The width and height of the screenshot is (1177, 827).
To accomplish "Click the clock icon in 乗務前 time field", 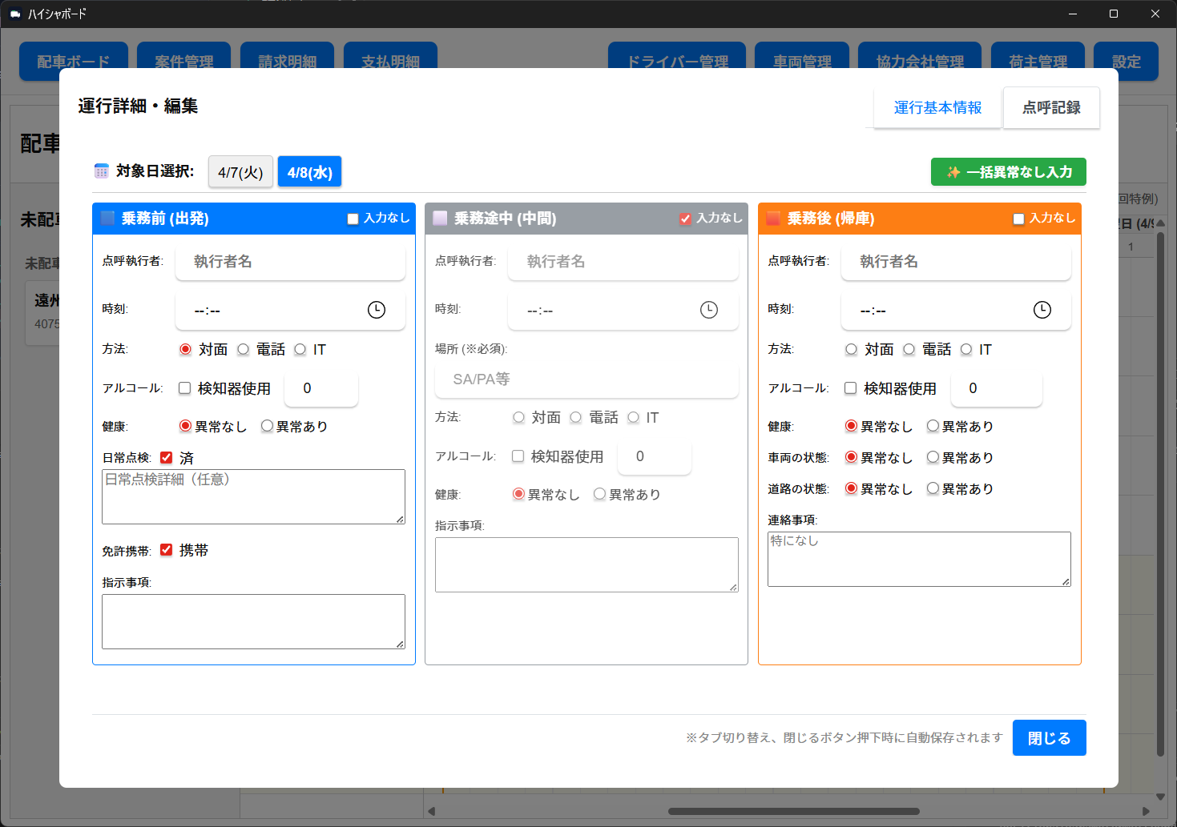I will click(x=376, y=310).
